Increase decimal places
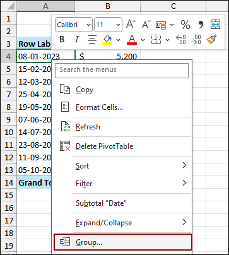Screen dimensions: 229x255 click(181, 40)
